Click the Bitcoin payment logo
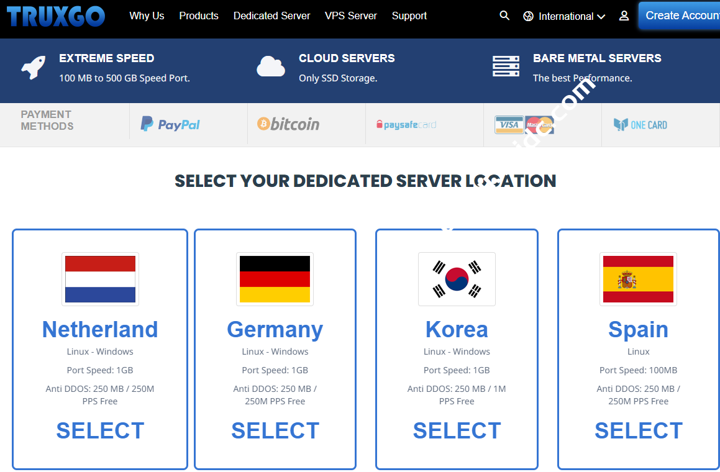The image size is (720, 472). [x=288, y=124]
